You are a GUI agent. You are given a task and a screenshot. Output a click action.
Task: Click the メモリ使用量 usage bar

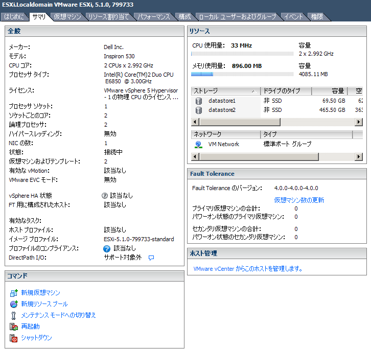pos(242,74)
